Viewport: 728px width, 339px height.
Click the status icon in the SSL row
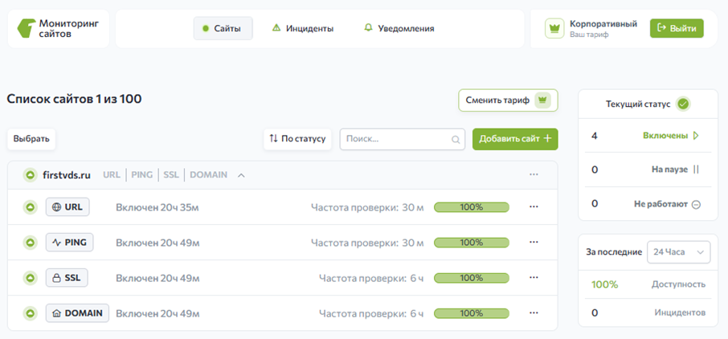pyautogui.click(x=31, y=278)
